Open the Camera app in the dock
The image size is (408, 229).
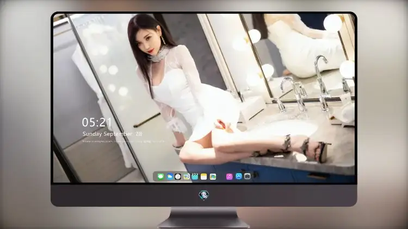pos(248,176)
